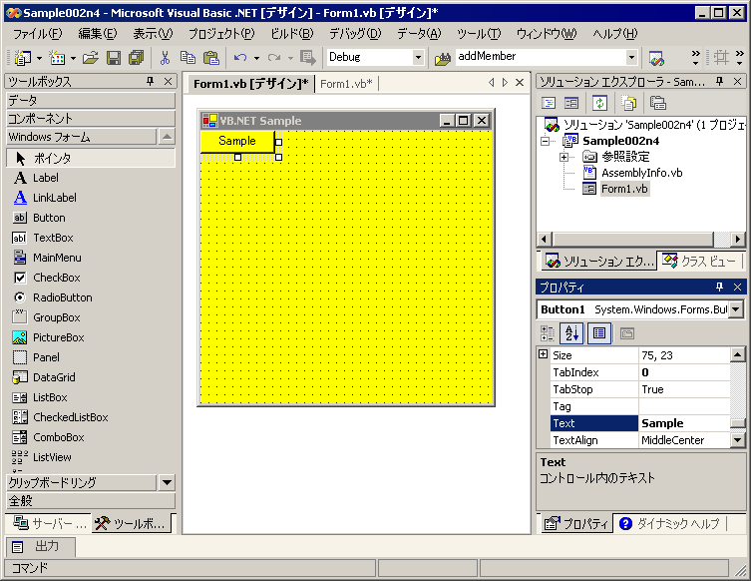Cut selection using the scissors icon
The width and height of the screenshot is (751, 581).
[165, 58]
